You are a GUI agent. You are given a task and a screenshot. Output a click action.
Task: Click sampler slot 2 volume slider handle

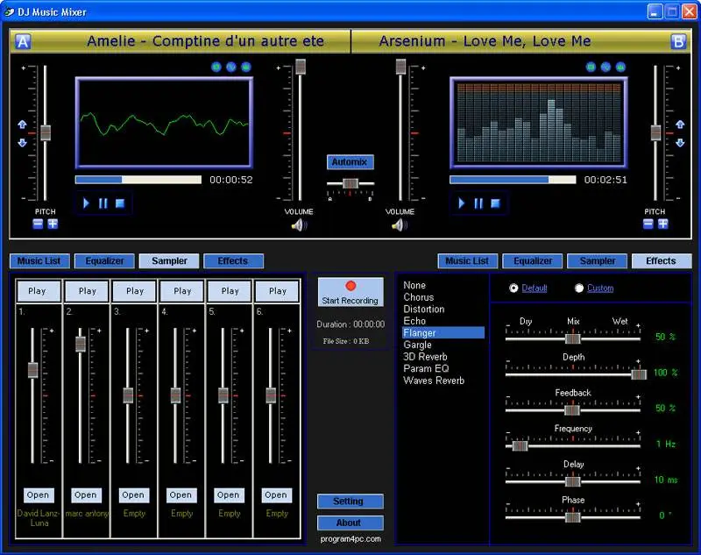click(81, 344)
